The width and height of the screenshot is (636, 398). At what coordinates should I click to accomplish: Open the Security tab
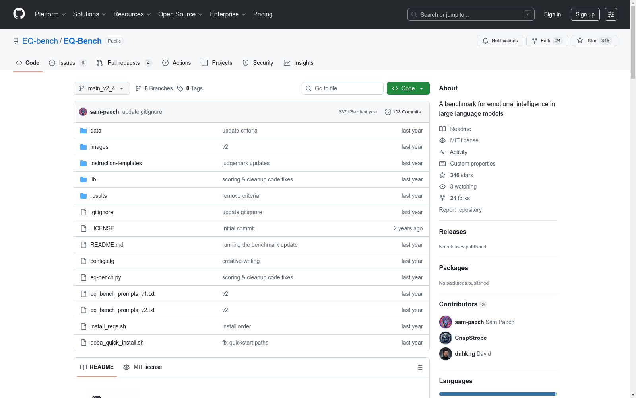[x=258, y=63]
